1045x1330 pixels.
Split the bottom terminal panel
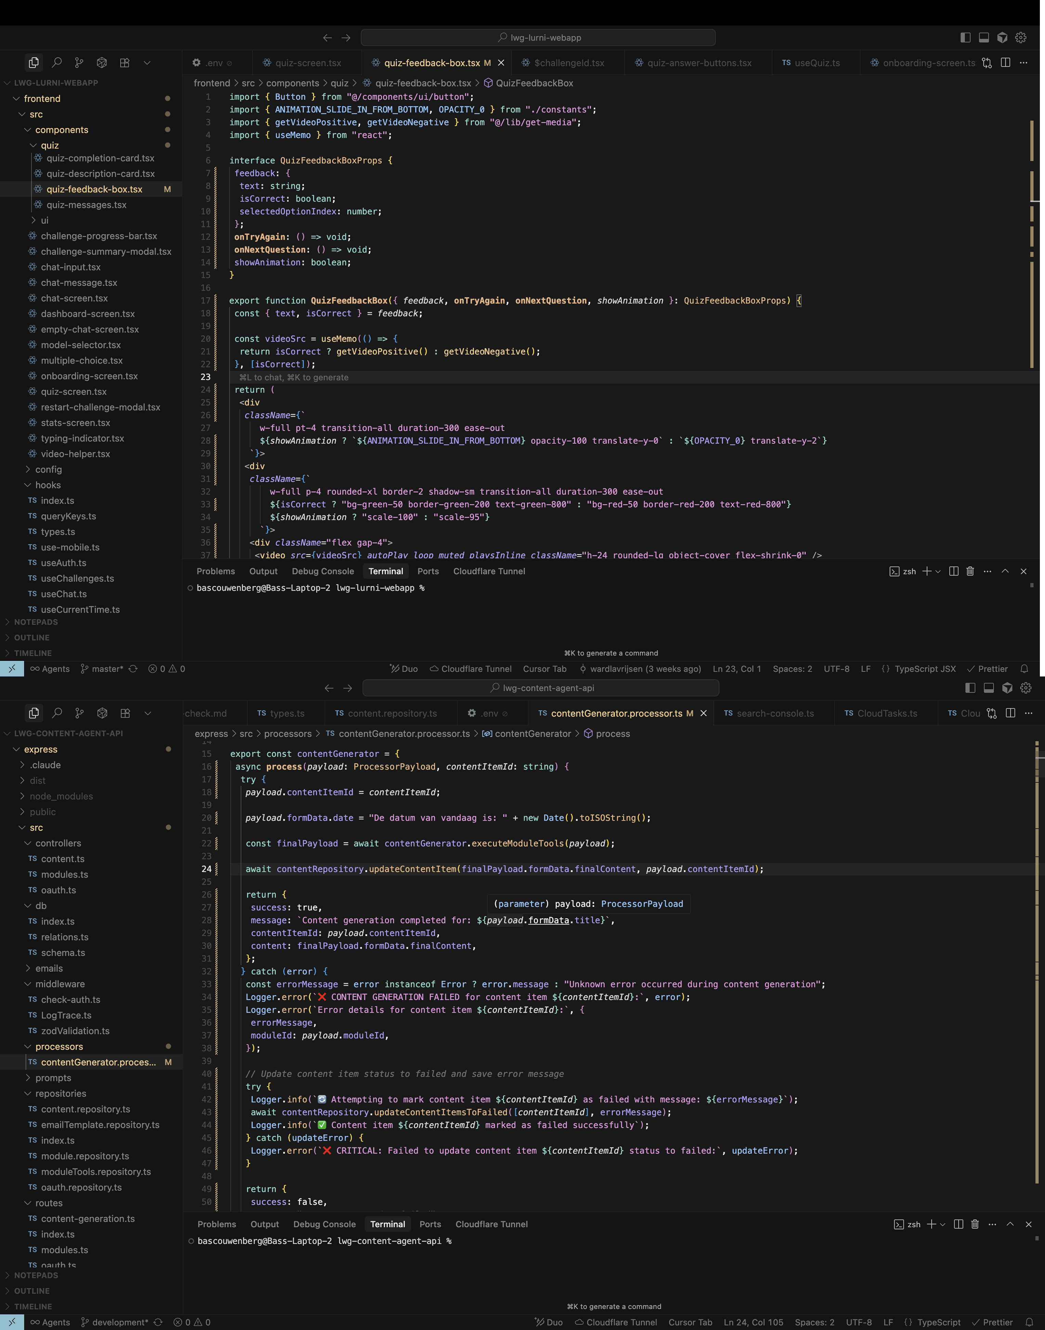tap(958, 1224)
